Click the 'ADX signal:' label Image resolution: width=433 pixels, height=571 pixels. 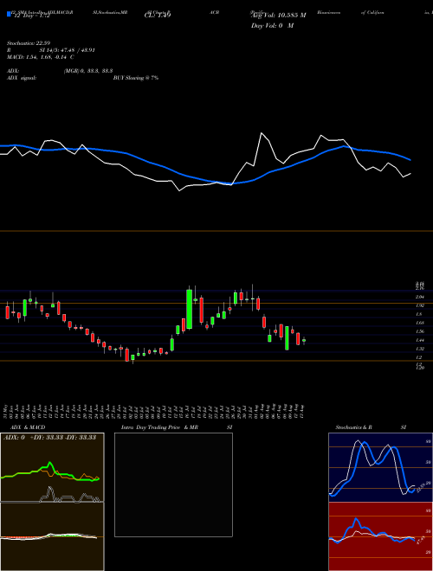[22, 78]
